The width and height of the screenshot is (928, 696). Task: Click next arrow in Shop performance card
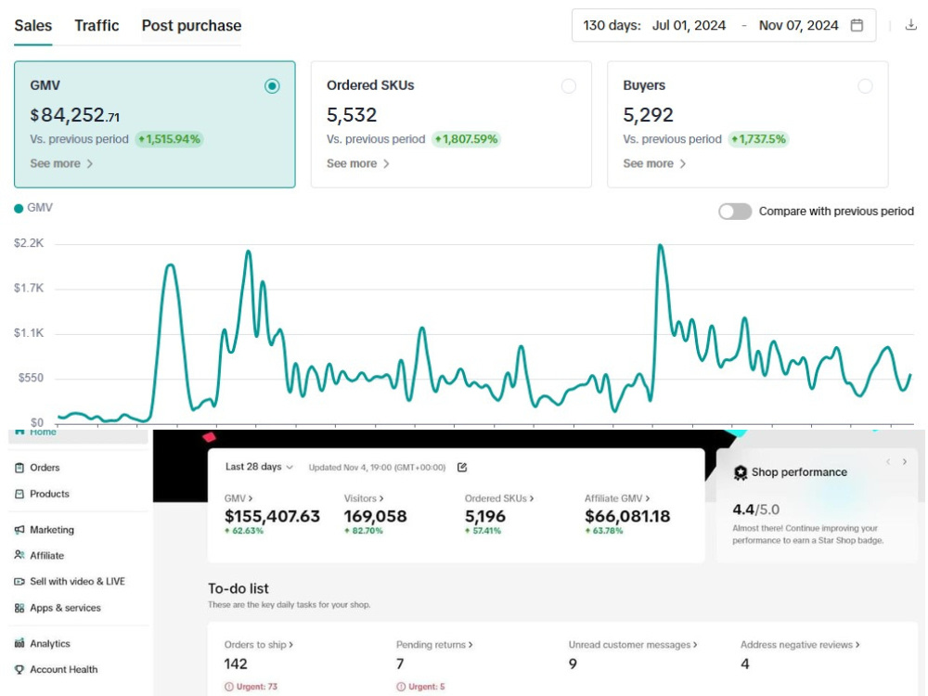pyautogui.click(x=904, y=461)
